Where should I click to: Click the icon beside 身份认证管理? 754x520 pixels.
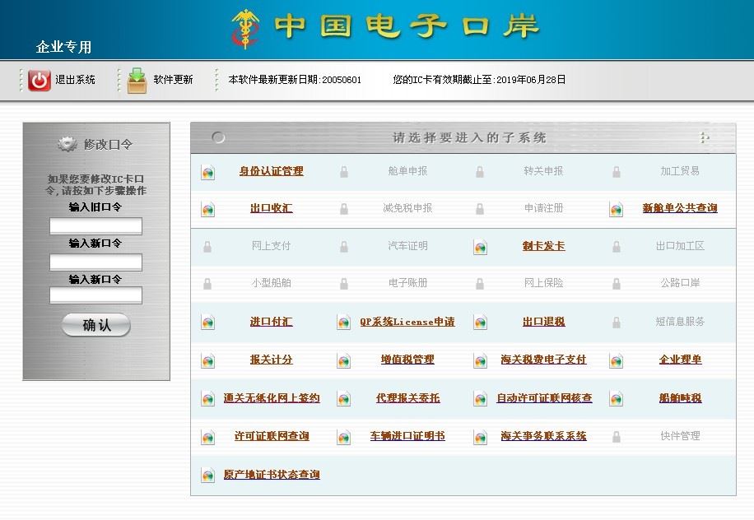207,172
